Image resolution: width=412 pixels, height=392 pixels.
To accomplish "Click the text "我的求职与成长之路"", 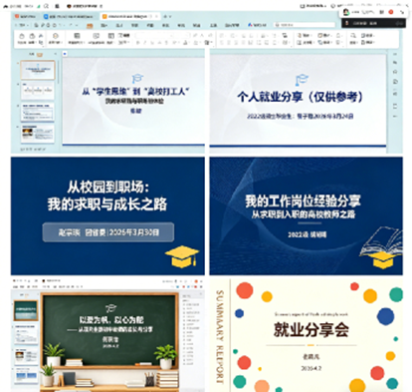I will [107, 203].
